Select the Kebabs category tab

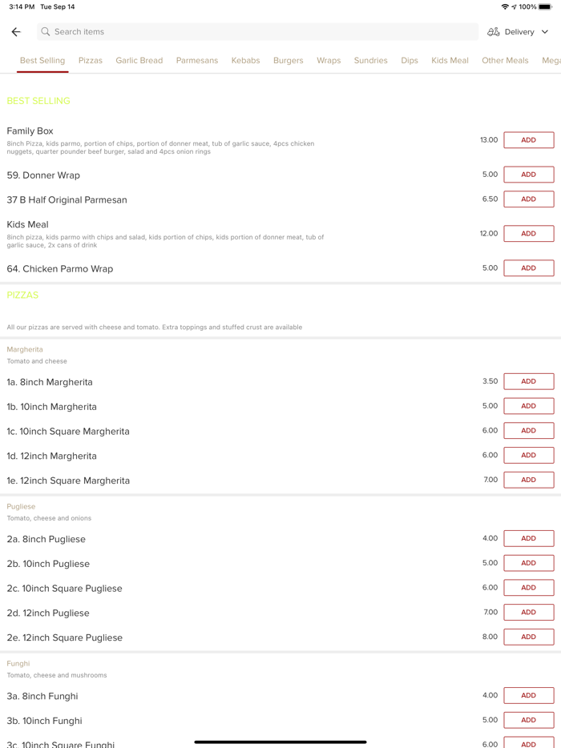click(x=245, y=61)
